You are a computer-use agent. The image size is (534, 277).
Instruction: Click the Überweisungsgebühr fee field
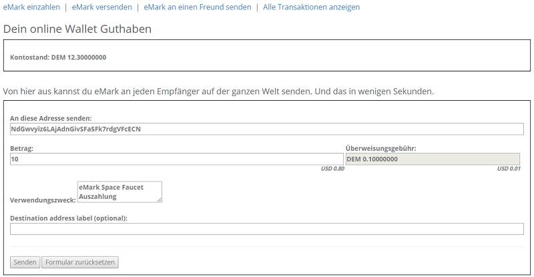tap(433, 159)
